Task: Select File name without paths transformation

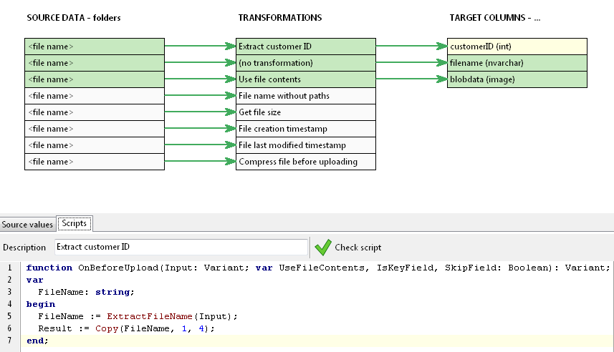Action: click(x=305, y=96)
